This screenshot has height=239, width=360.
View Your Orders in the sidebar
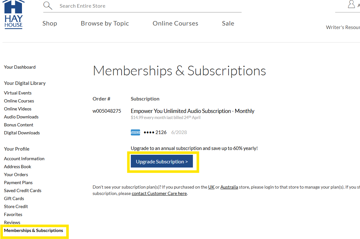pyautogui.click(x=16, y=175)
